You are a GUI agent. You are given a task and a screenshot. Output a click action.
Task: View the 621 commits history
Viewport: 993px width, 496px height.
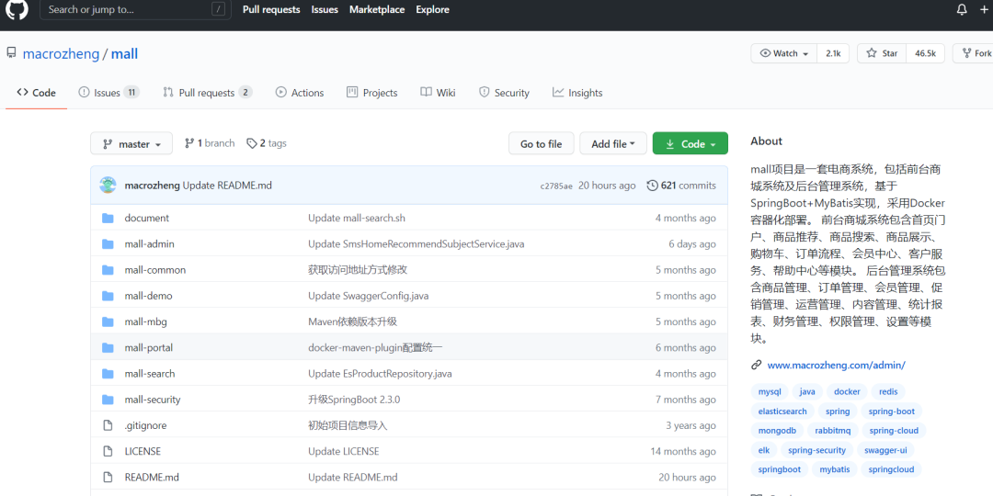pos(681,186)
